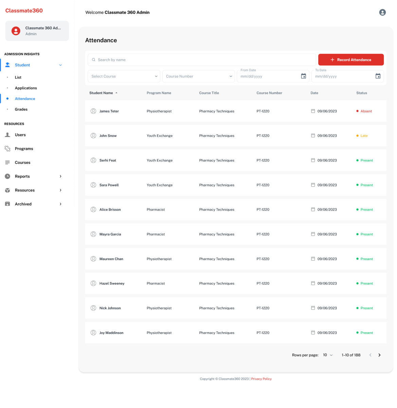Open the Privacy Policy link
This screenshot has height=408, width=397.
tap(261, 379)
